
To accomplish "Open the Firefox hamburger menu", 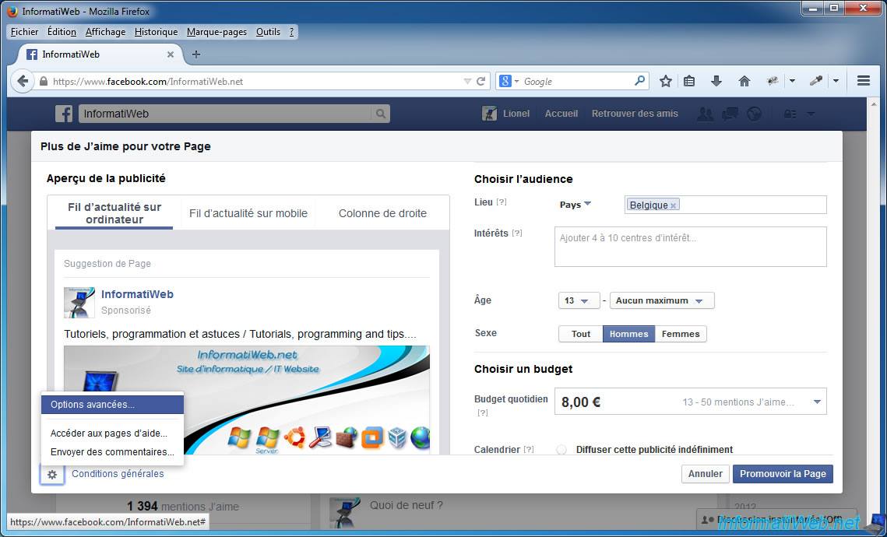I will [863, 81].
